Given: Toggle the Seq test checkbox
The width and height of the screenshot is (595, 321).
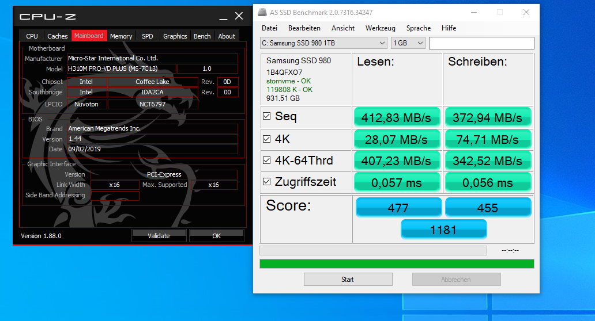Looking at the screenshot, I should click(x=267, y=116).
